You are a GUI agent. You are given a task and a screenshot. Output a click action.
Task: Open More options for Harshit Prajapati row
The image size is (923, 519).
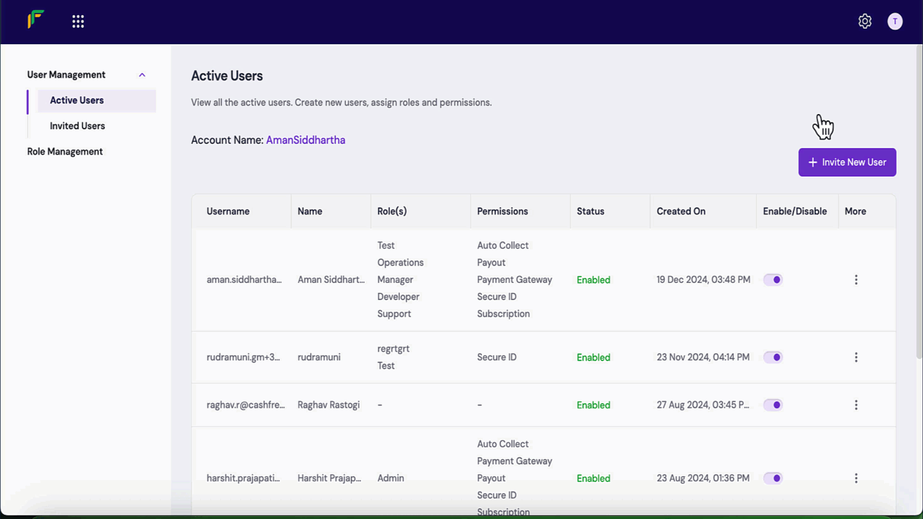point(856,478)
